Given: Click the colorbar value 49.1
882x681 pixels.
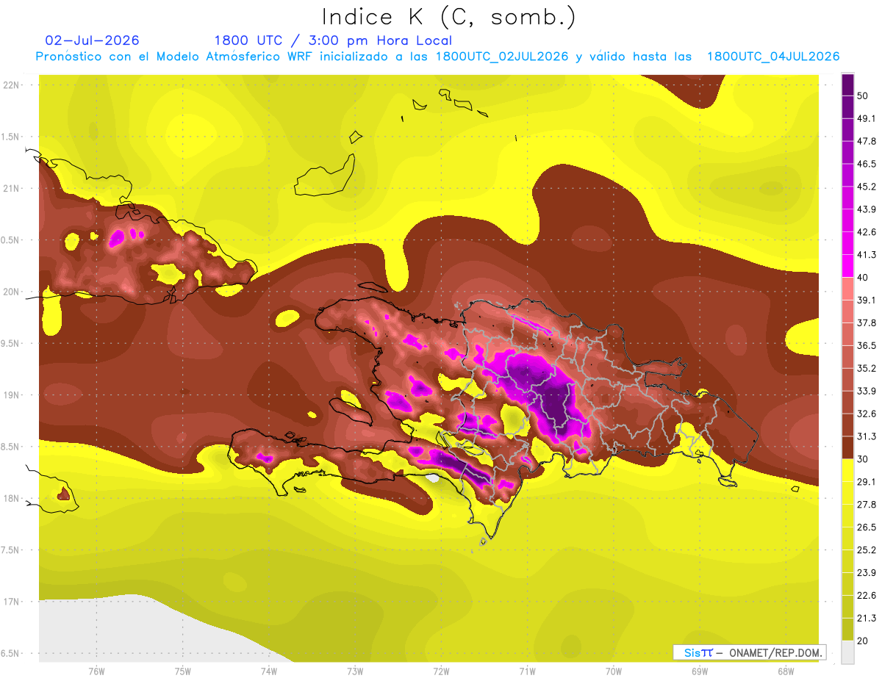Looking at the screenshot, I should coord(867,118).
